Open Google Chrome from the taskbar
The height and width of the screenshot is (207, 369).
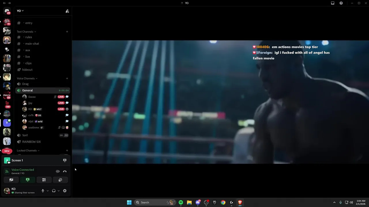[223, 202]
